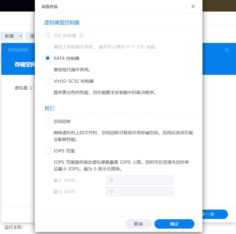Click the 取消 button
Image resolution: width=236 pixels, height=234 pixels.
[138, 224]
